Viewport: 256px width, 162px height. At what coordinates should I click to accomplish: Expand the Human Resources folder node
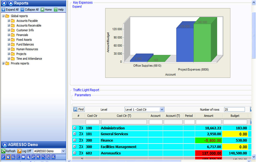coord(9,49)
